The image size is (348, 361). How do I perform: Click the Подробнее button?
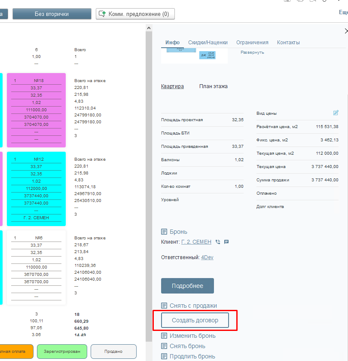click(x=187, y=286)
